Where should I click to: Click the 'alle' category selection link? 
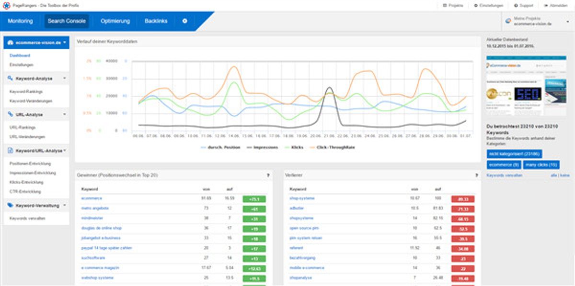[x=554, y=176]
